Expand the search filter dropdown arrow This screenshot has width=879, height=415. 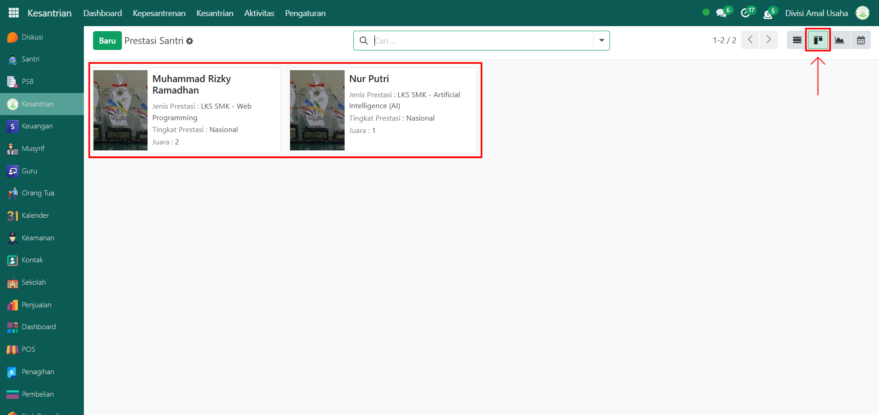point(601,40)
